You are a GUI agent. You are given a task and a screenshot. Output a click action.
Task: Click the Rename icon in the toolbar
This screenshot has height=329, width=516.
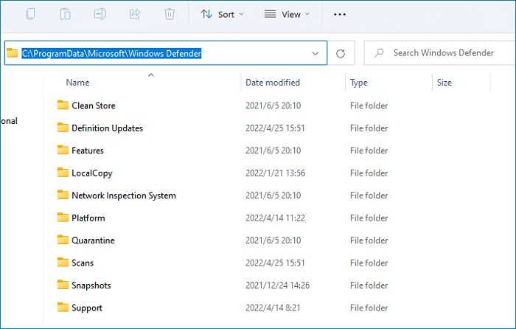click(100, 14)
